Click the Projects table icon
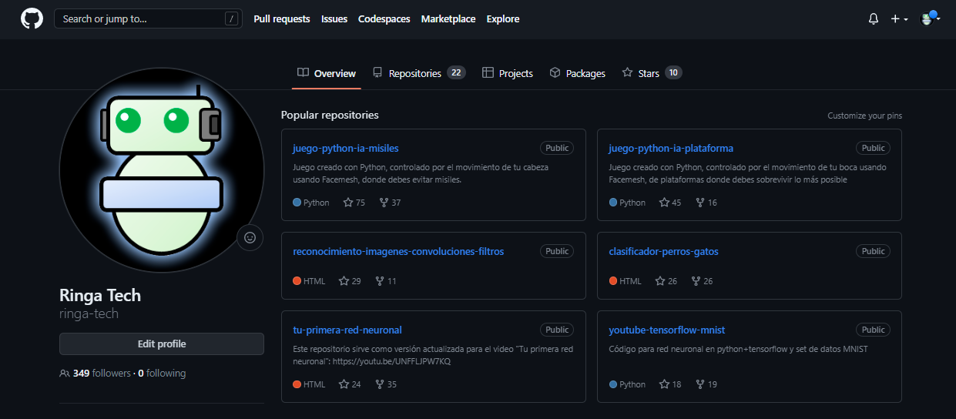The height and width of the screenshot is (419, 956). pyautogui.click(x=488, y=73)
